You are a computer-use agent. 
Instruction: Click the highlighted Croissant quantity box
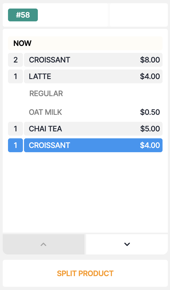coord(15,145)
